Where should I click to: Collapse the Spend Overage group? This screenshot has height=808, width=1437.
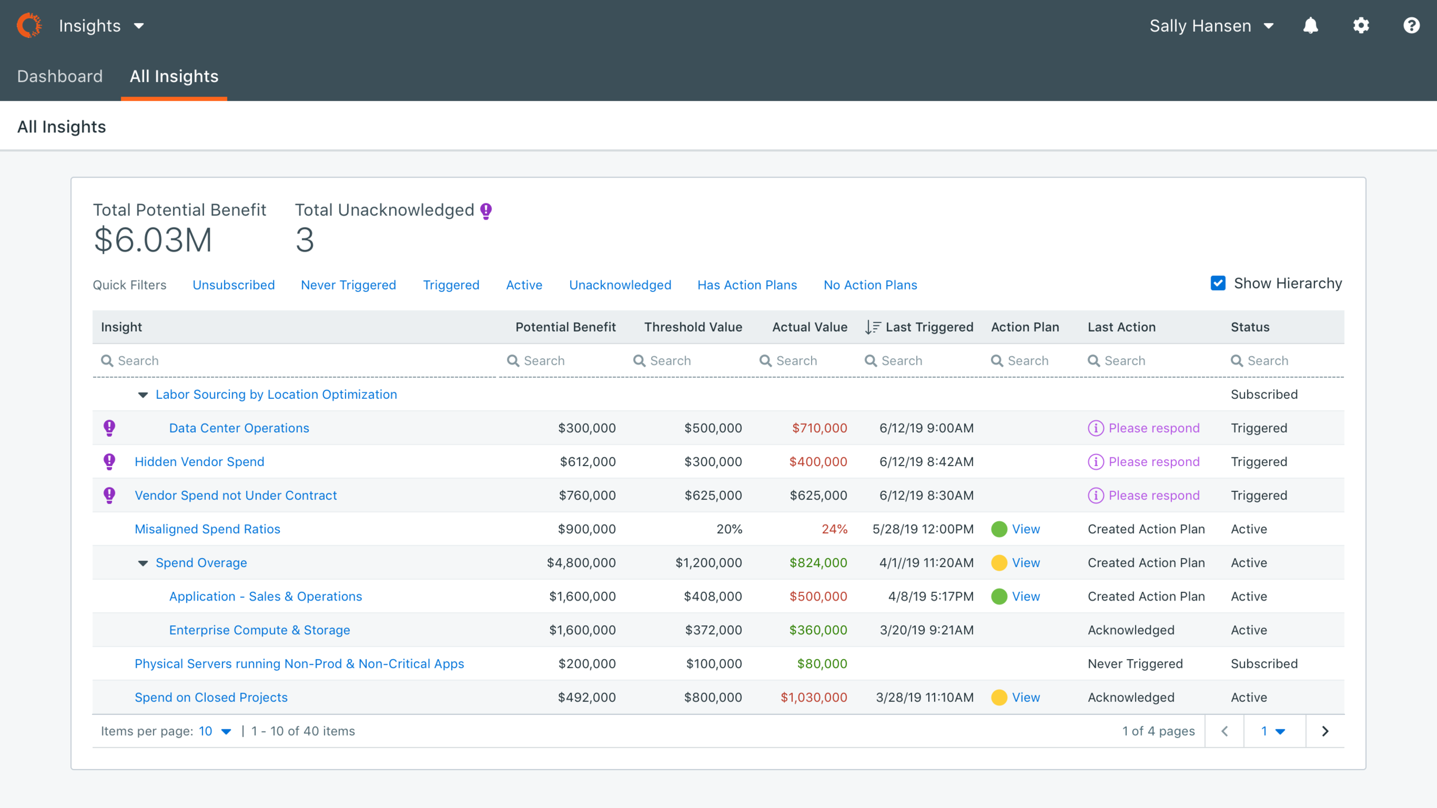pyautogui.click(x=143, y=563)
